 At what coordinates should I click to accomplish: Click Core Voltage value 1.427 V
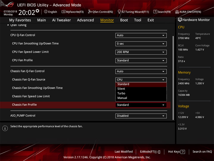(199, 50)
